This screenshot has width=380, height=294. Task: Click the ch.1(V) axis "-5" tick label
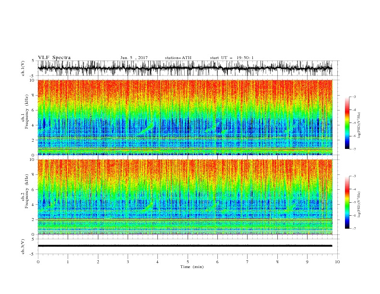(33, 76)
